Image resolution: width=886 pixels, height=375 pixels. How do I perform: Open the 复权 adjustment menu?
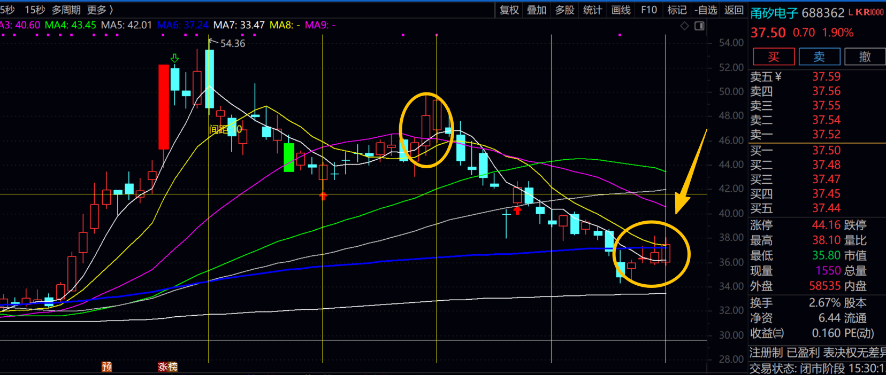[x=509, y=10]
